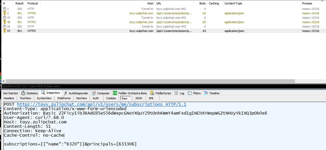Click the Statistics tab stopwatch icon
Screen dimensions: 326x150
(x=23, y=93)
